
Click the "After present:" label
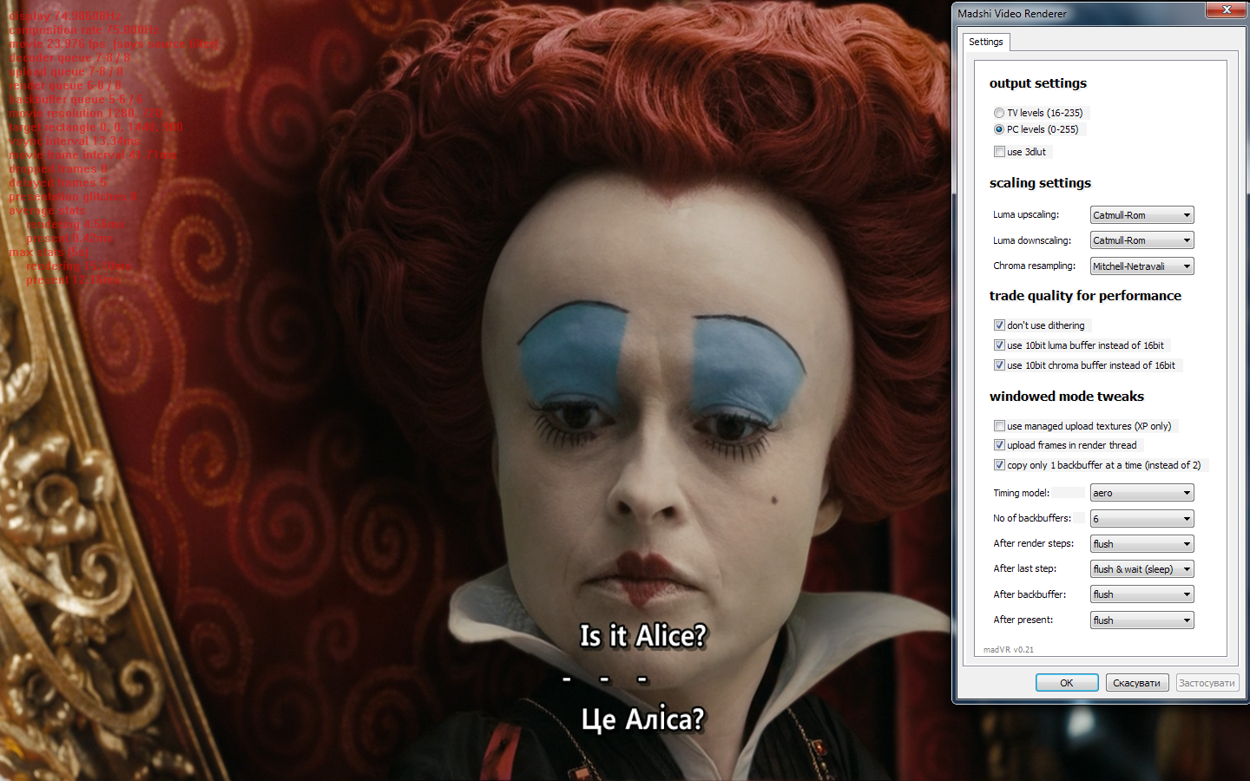point(1023,620)
